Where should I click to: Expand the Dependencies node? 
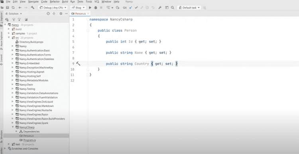pyautogui.click(x=16, y=132)
